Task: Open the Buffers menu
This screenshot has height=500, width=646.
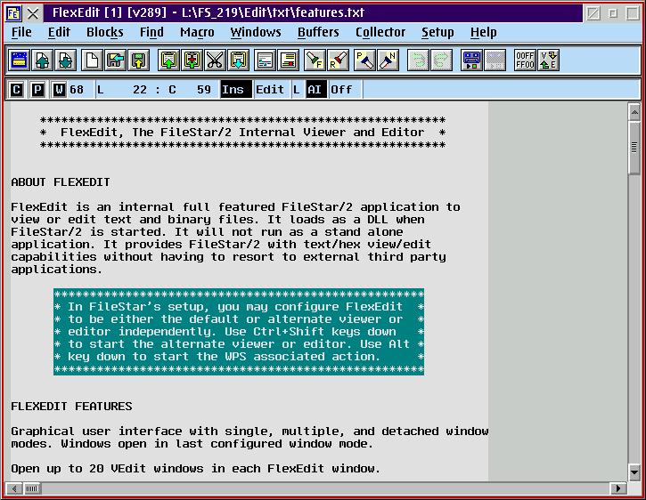Action: click(318, 32)
